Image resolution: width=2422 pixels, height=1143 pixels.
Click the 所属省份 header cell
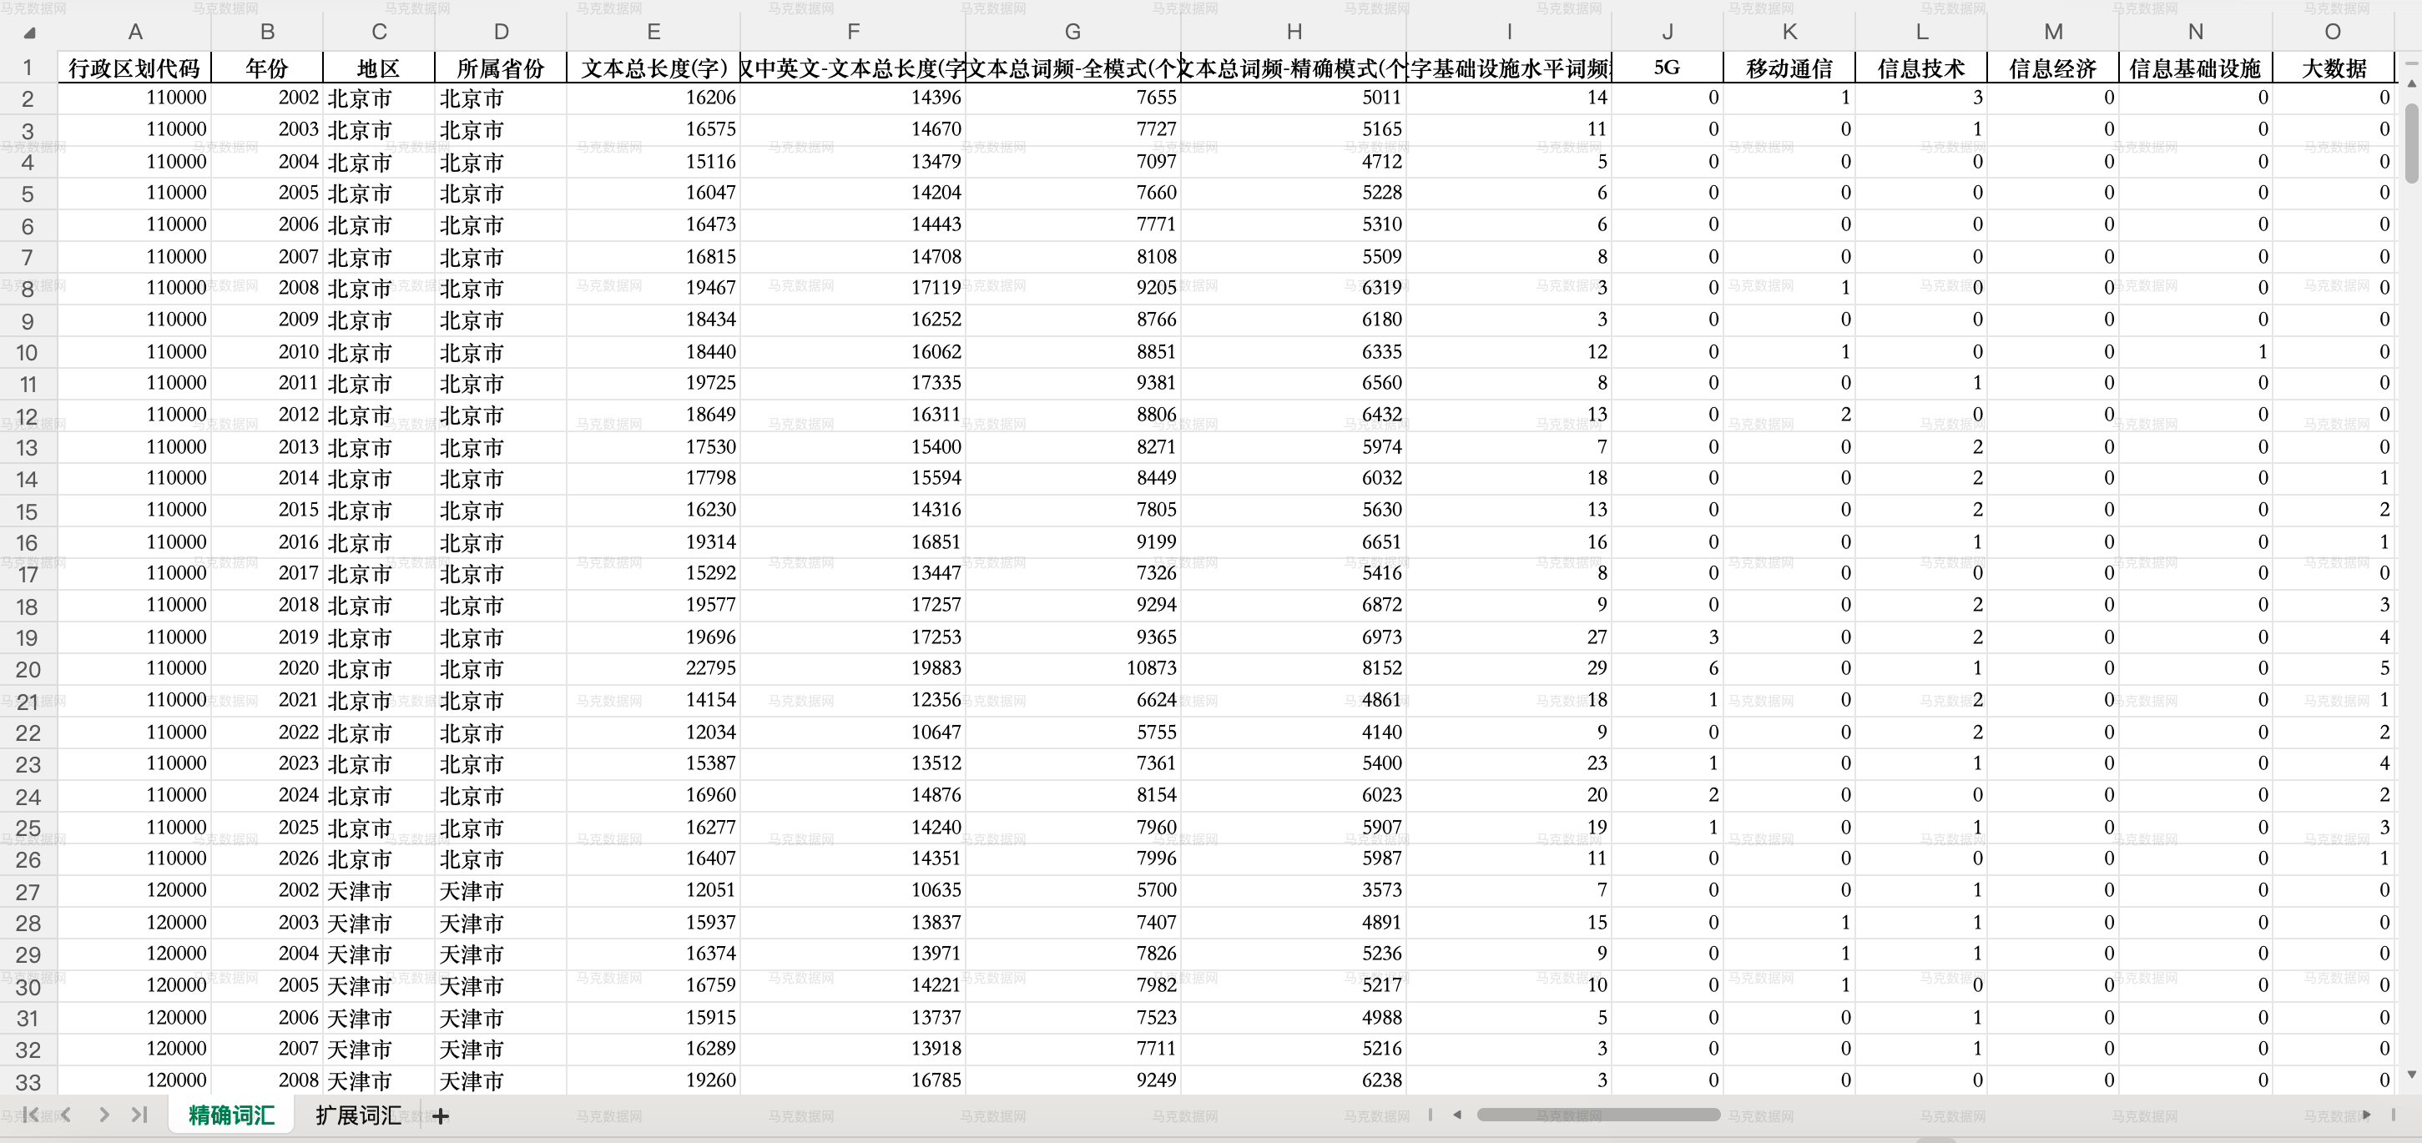(x=501, y=68)
